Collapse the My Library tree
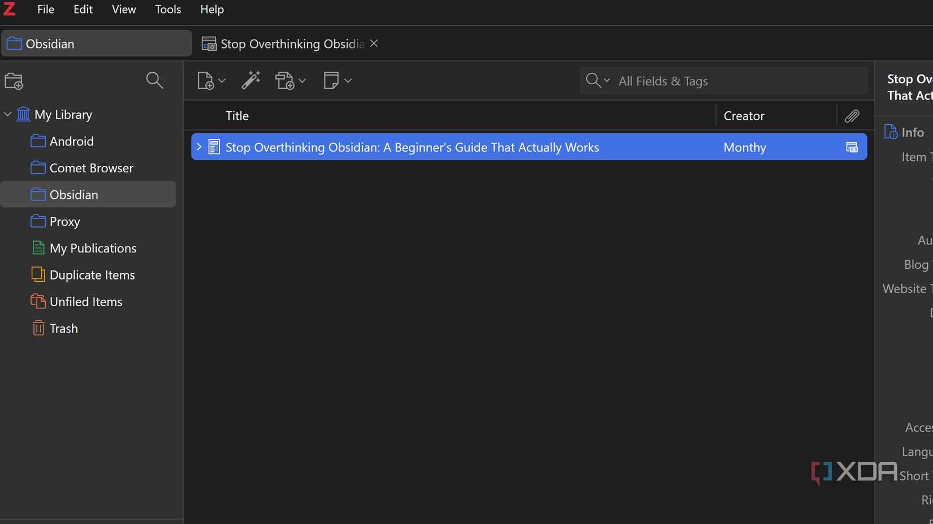 [8, 114]
